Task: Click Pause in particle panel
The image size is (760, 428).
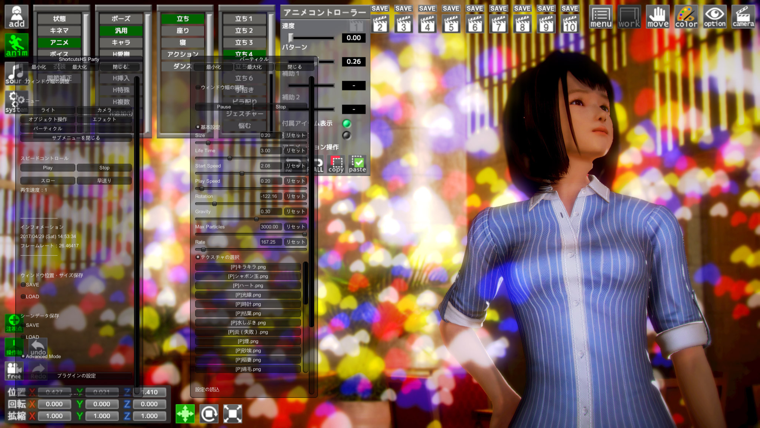Action: [x=224, y=107]
